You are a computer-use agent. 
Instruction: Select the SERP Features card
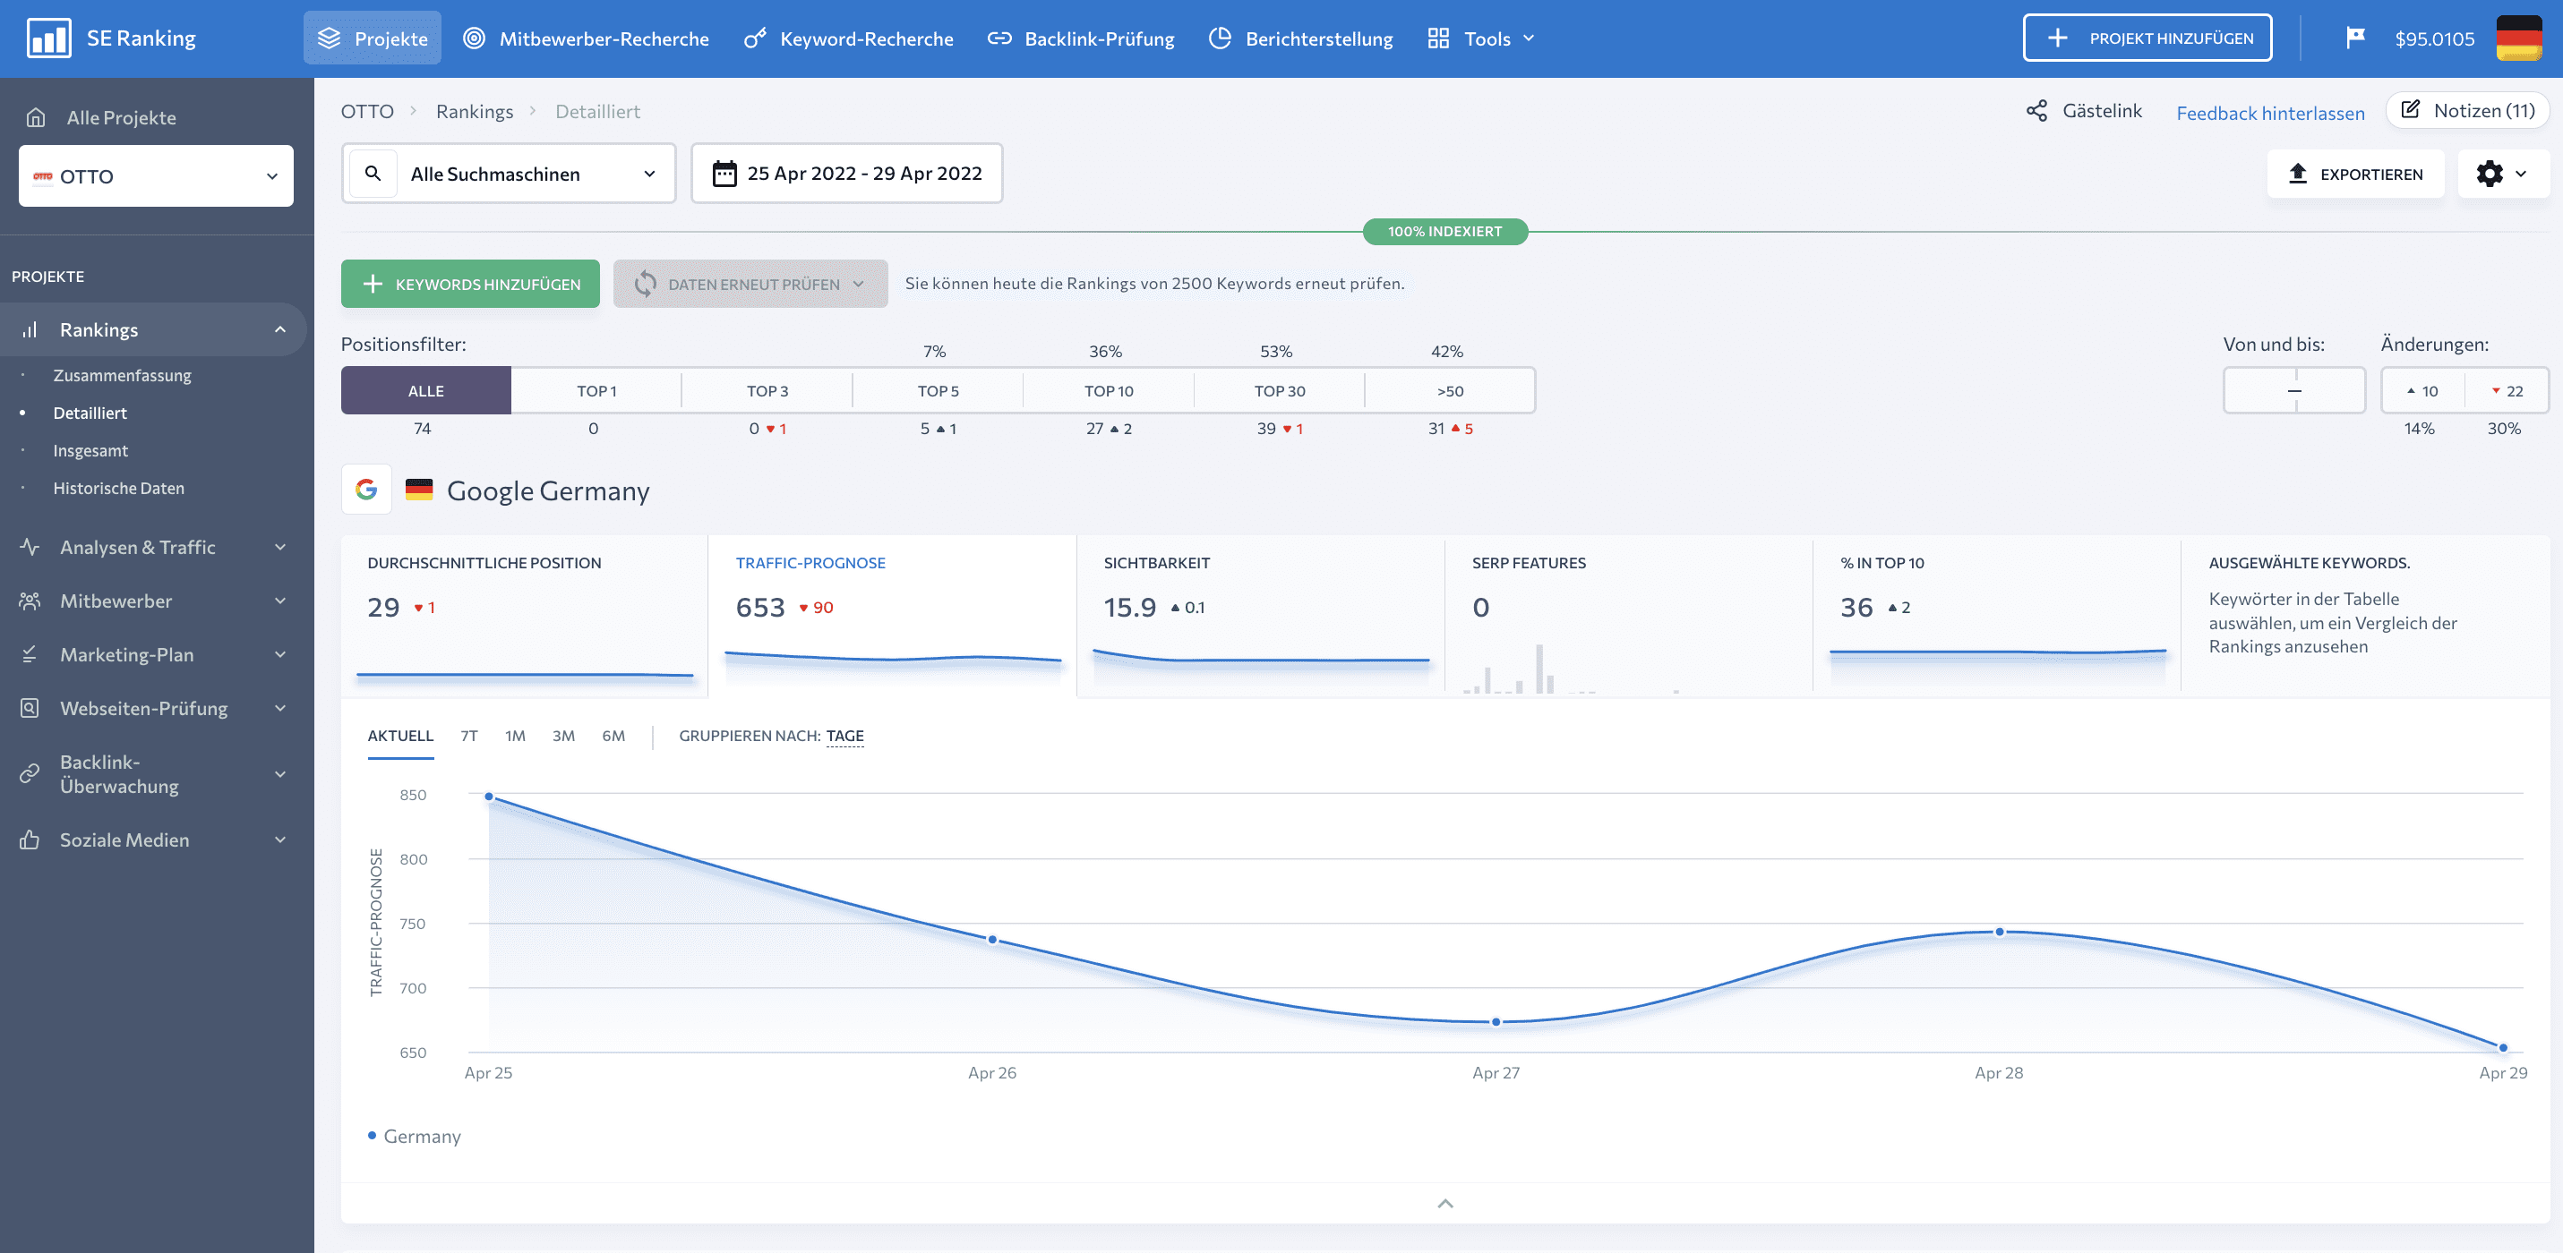[1629, 617]
